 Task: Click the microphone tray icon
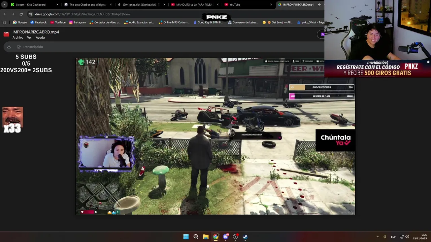click(x=385, y=237)
